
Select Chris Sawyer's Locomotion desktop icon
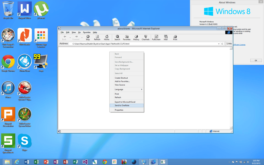point(8,38)
